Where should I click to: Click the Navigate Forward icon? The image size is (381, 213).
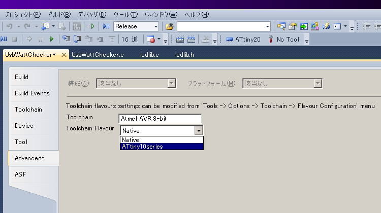[x=61, y=26]
